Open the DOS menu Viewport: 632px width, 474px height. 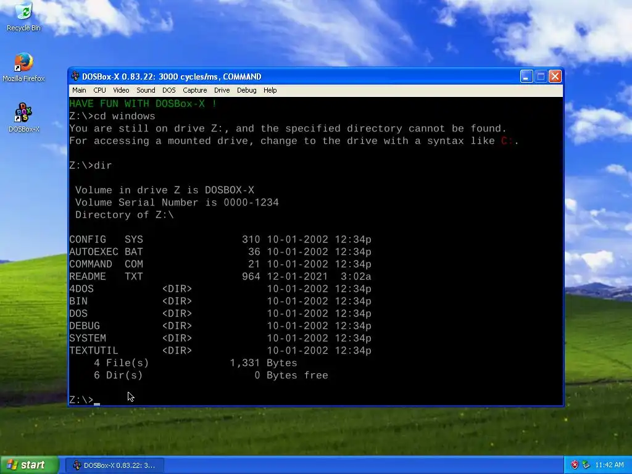pos(169,90)
